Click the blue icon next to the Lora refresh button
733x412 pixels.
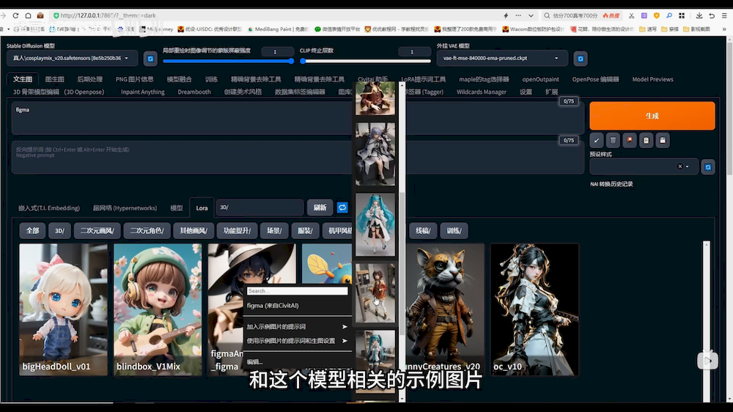tap(342, 208)
